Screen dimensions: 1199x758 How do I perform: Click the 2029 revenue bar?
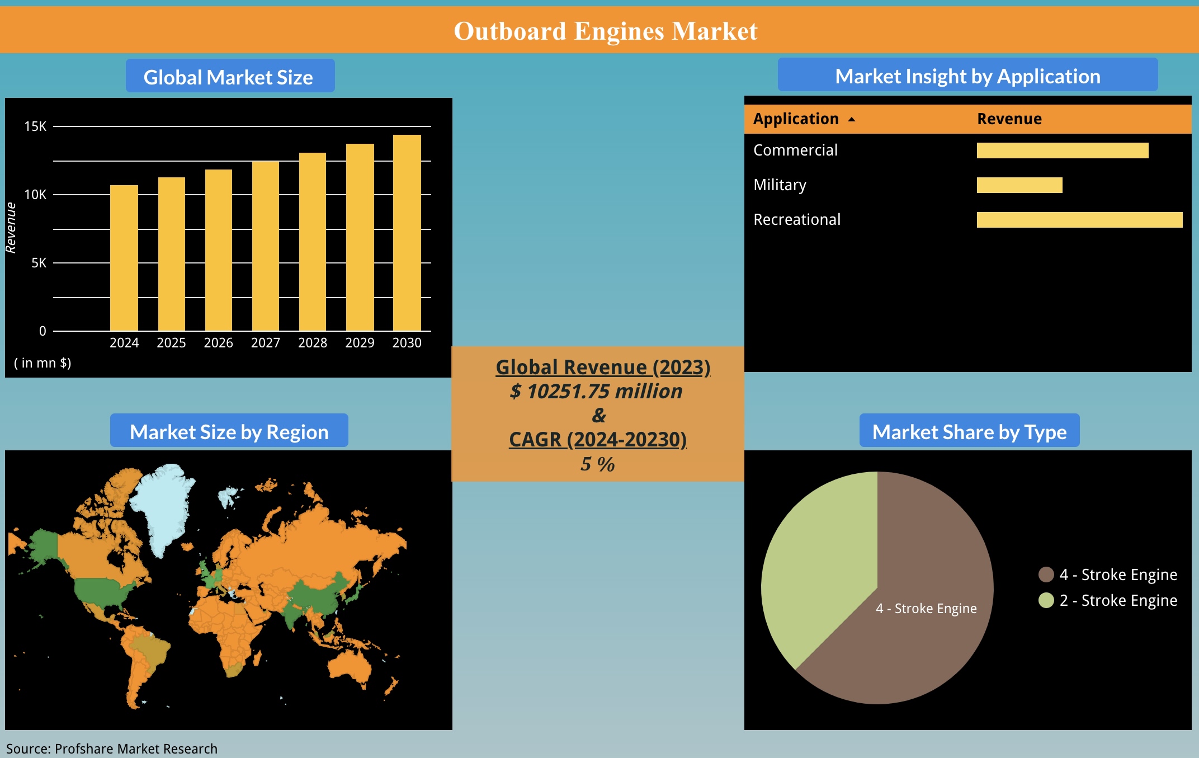(360, 237)
